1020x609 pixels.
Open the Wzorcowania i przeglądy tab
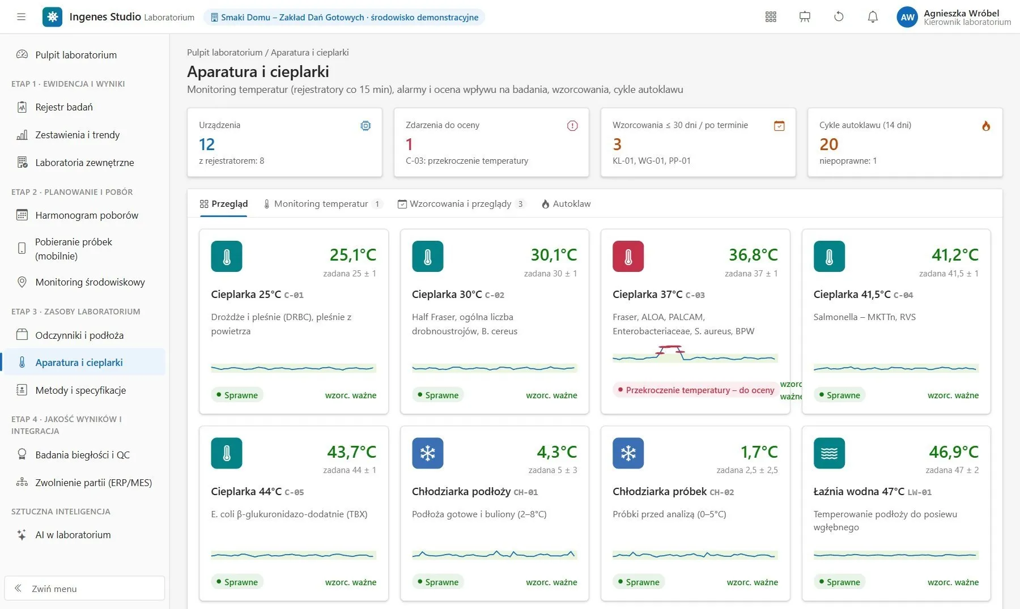point(461,204)
